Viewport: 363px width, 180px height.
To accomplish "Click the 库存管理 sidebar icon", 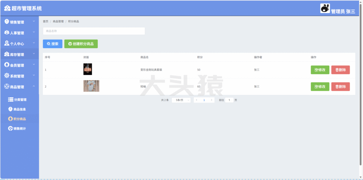I will click(7, 54).
